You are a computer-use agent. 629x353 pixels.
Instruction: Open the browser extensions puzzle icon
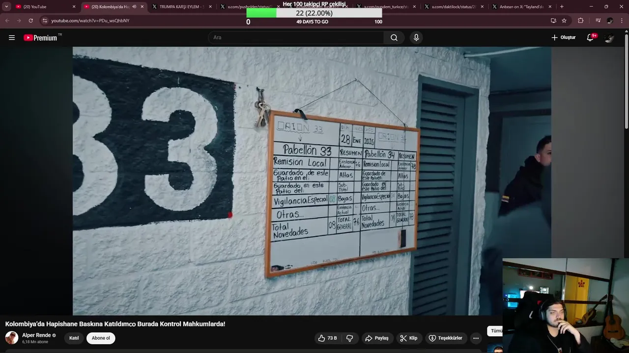pos(580,21)
